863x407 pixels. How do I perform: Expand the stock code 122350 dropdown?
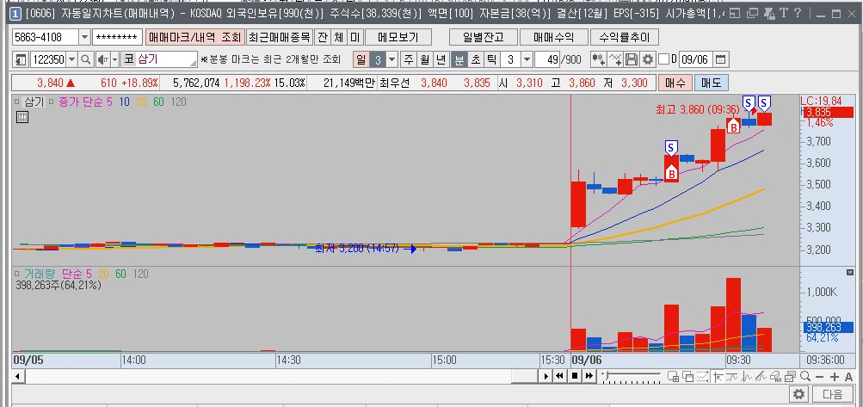pyautogui.click(x=72, y=59)
